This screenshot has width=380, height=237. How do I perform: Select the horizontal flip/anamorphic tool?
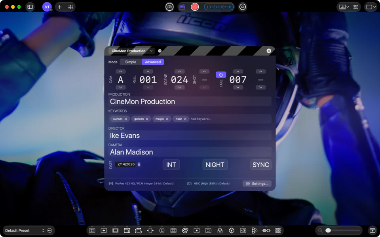click(150, 230)
